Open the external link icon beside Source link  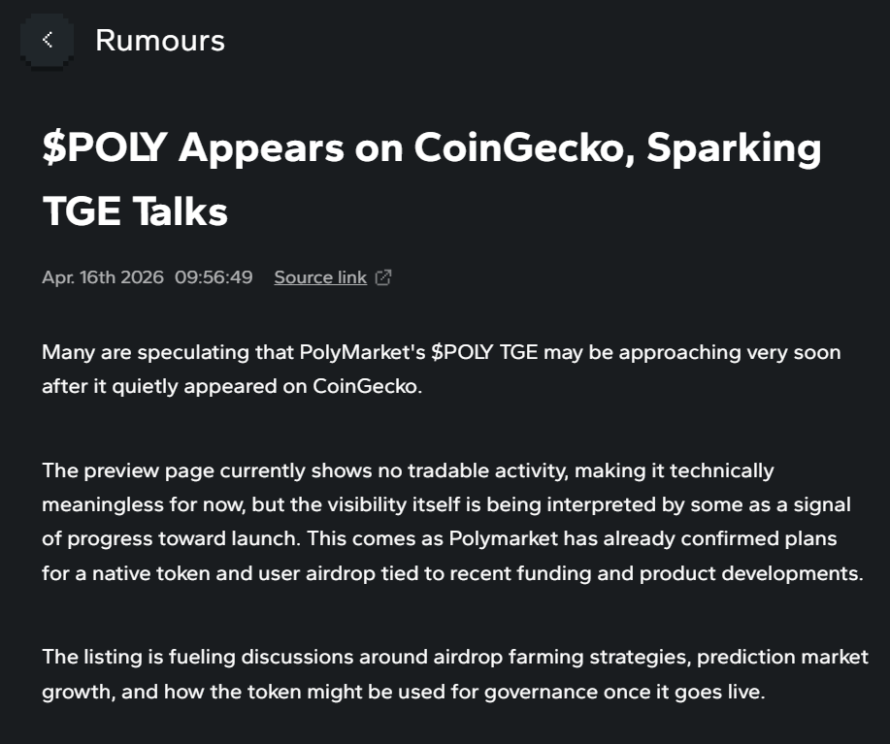tap(383, 277)
